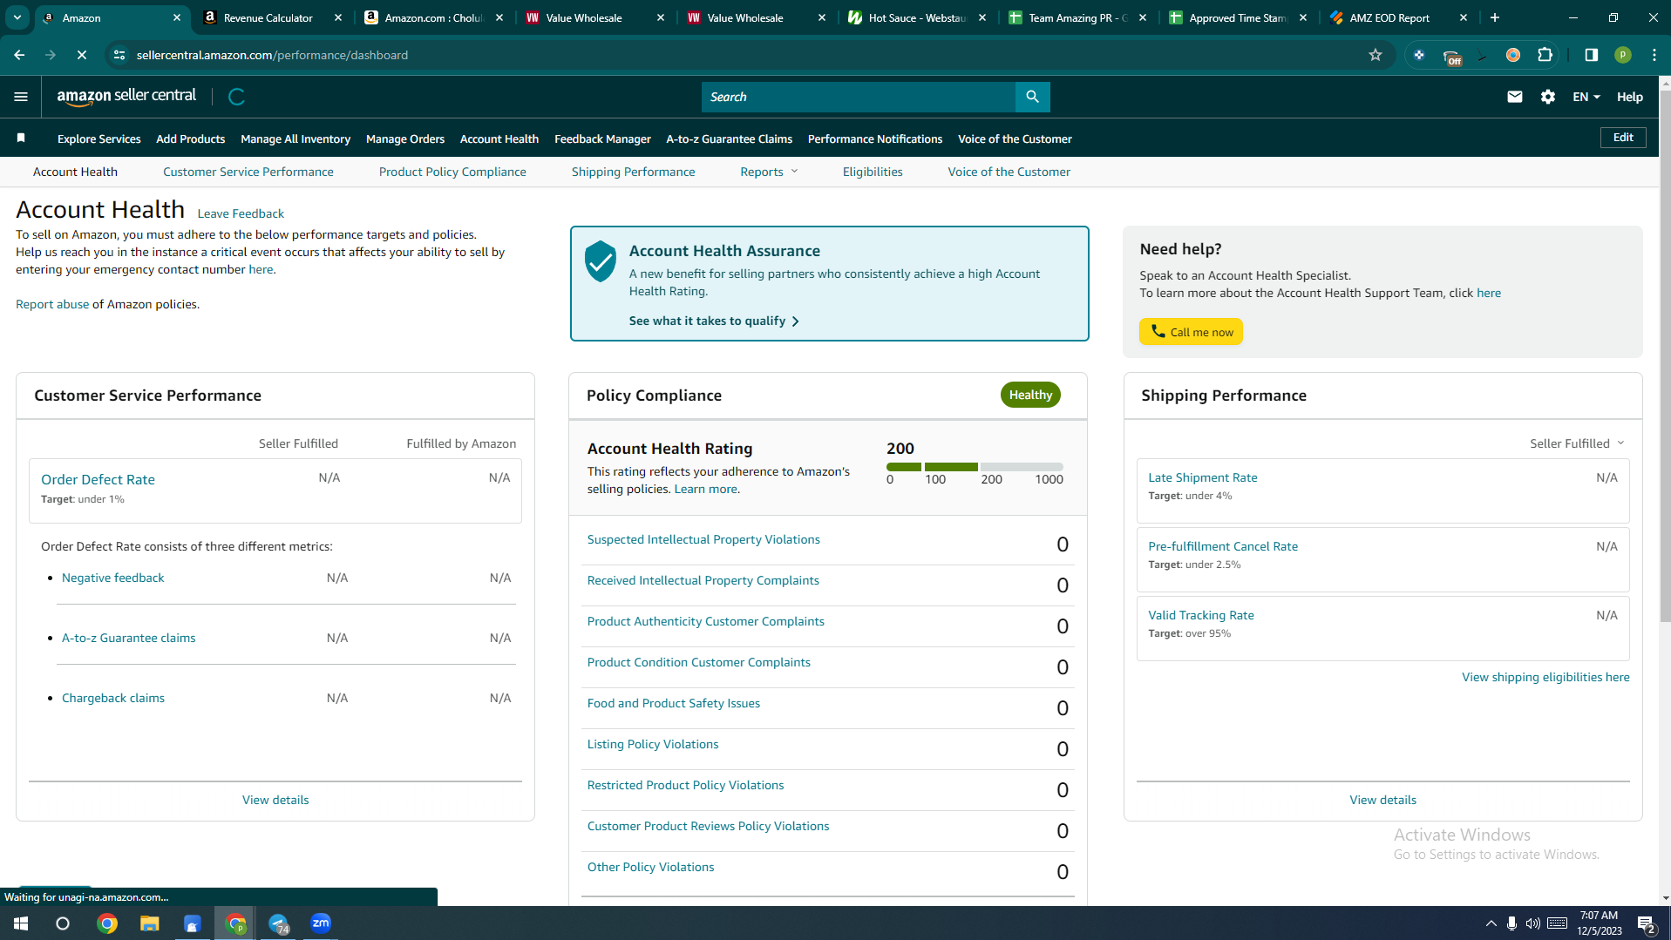Open Zoom from the taskbar
The width and height of the screenshot is (1671, 940).
pos(321,923)
